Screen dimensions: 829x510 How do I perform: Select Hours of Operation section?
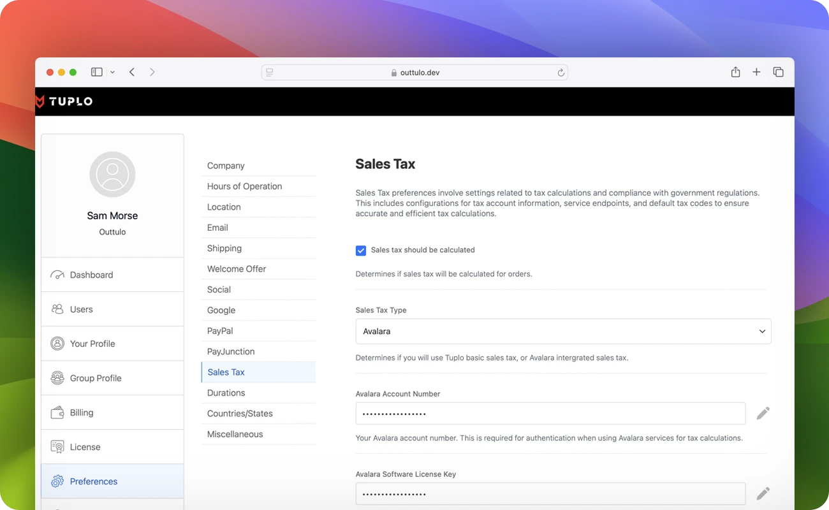point(258,186)
